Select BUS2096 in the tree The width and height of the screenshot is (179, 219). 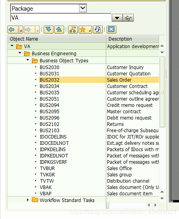coord(50,118)
